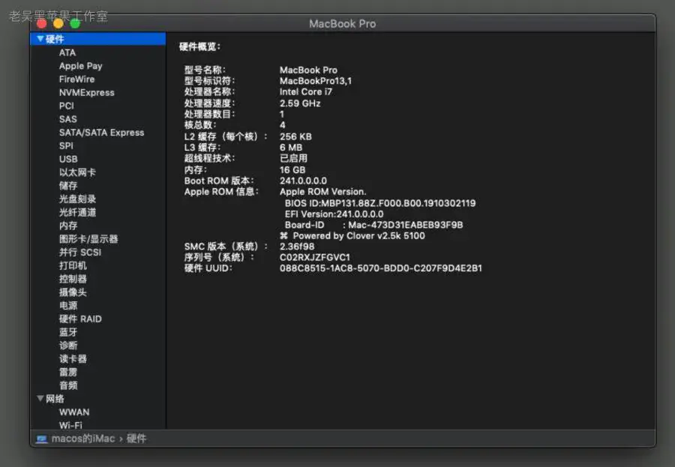This screenshot has height=467, width=675.
Task: Open the USB entry
Action: [x=68, y=159]
